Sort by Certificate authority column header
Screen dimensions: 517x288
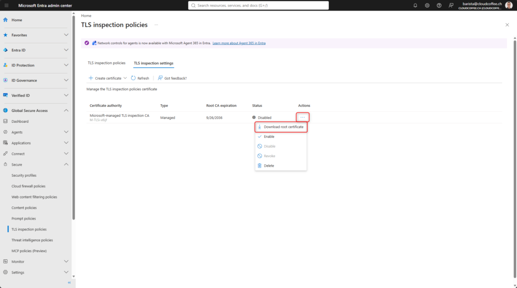[106, 106]
